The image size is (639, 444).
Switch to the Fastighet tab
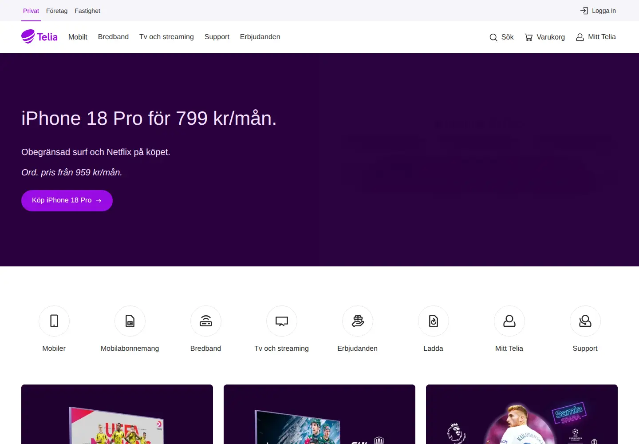tap(87, 11)
